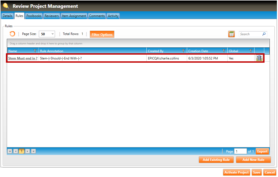Viewport: 278px width, 177px height.
Task: Open the Creation Date column filter icon
Action: pyautogui.click(x=224, y=51)
